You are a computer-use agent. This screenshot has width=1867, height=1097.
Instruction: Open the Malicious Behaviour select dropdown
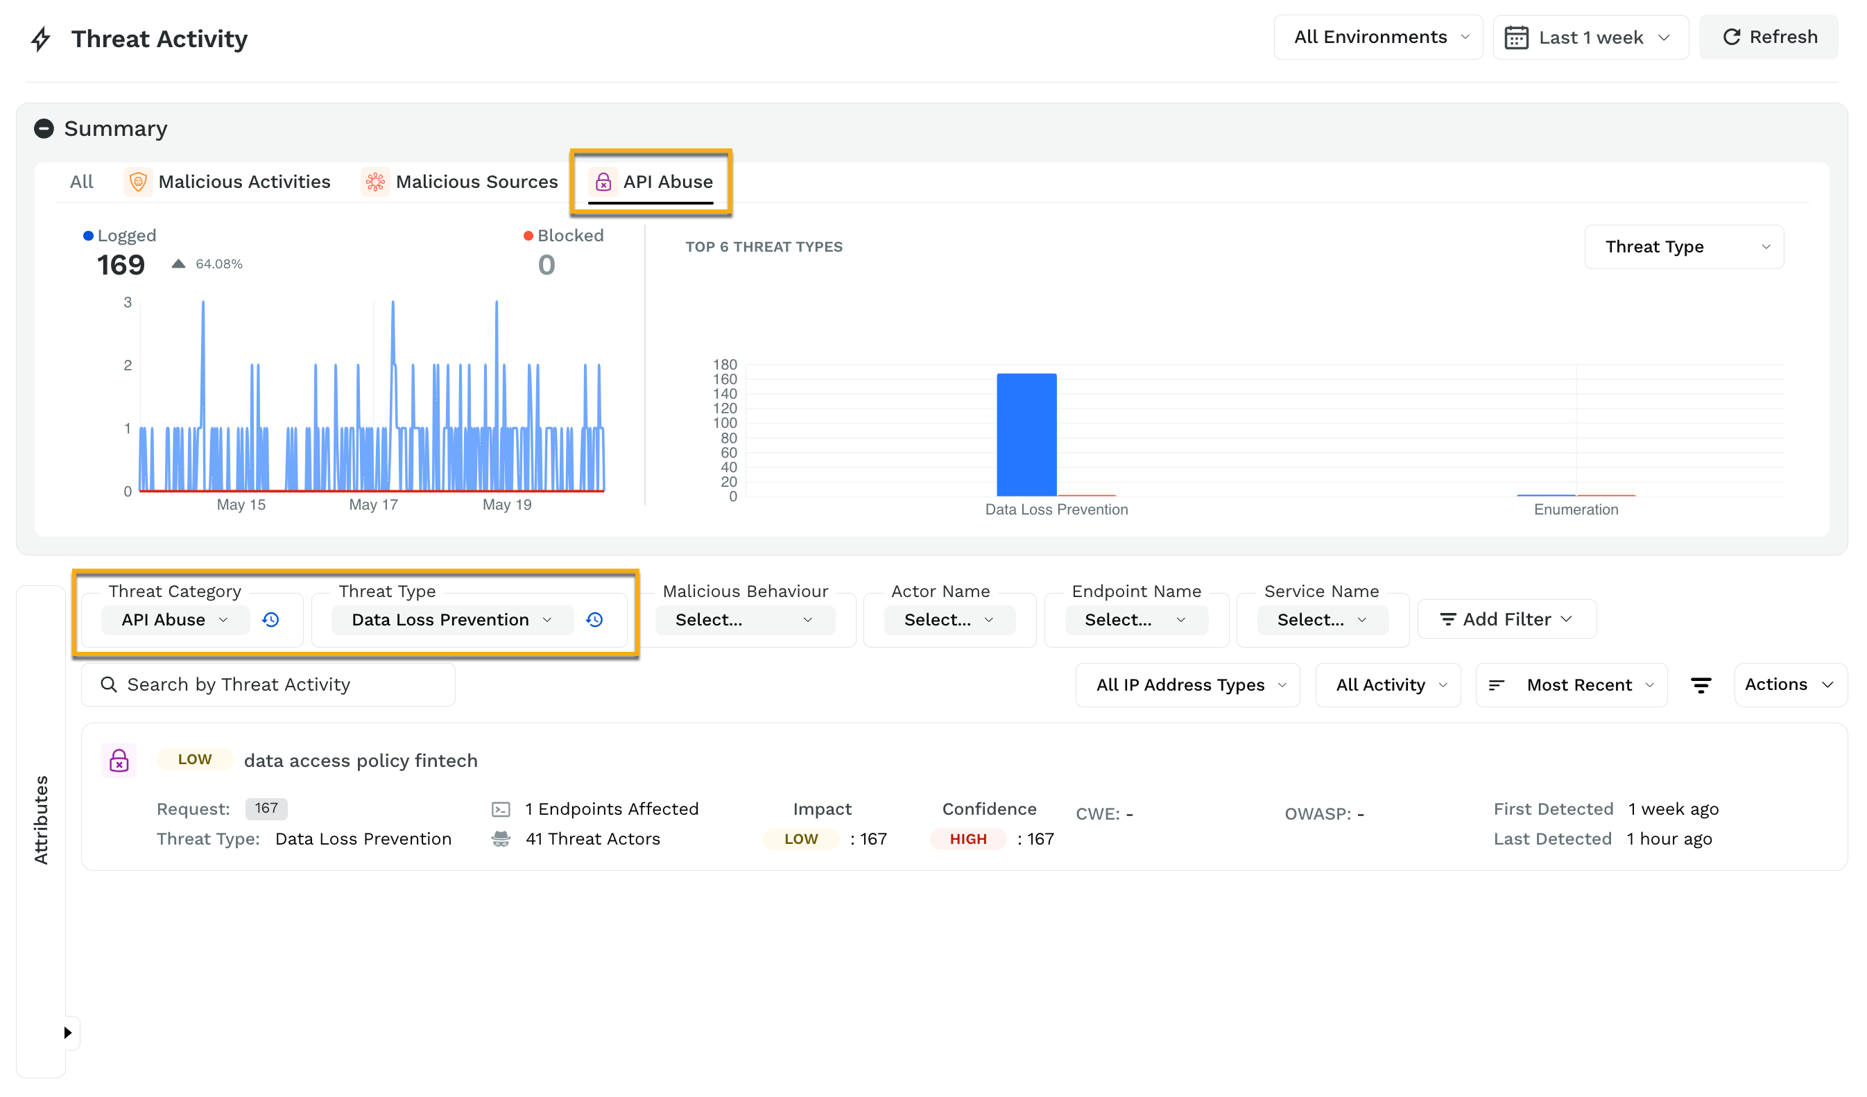[745, 620]
